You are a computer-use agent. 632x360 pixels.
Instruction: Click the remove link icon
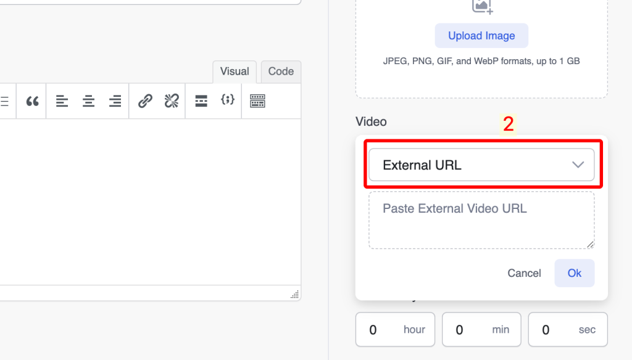(x=172, y=101)
